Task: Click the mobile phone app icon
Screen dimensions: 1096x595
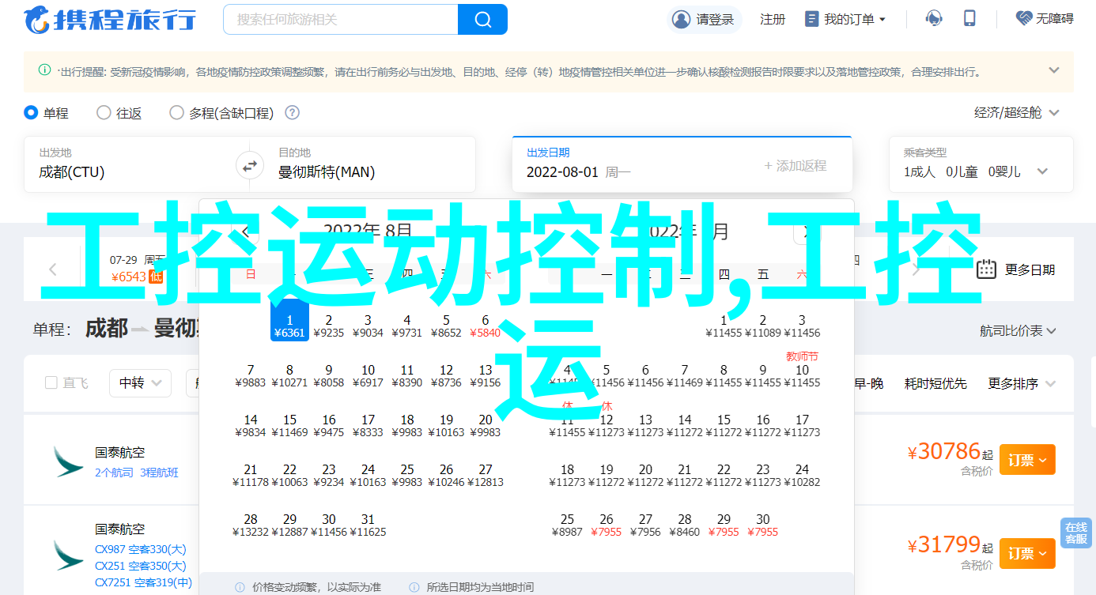Action: [x=969, y=19]
